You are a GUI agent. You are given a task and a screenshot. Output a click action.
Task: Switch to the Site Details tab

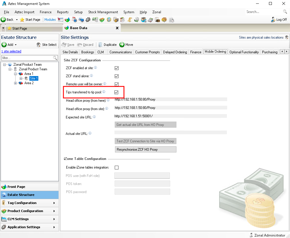point(70,52)
